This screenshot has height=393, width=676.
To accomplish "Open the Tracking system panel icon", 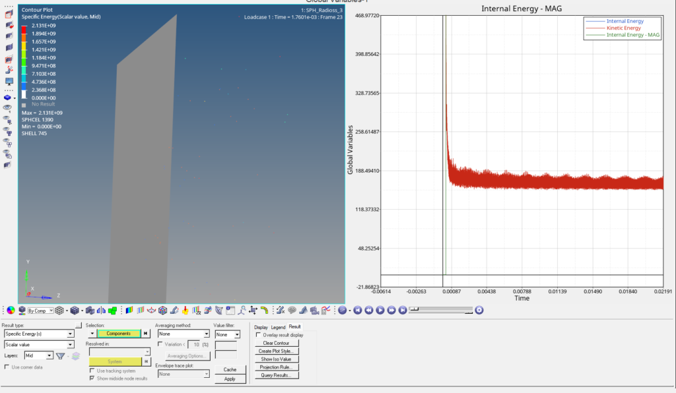I will pos(242,311).
